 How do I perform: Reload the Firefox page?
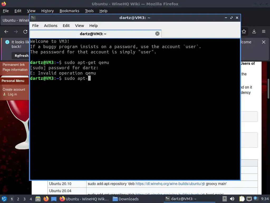coord(25,32)
